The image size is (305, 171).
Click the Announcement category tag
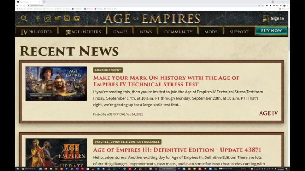(108, 70)
